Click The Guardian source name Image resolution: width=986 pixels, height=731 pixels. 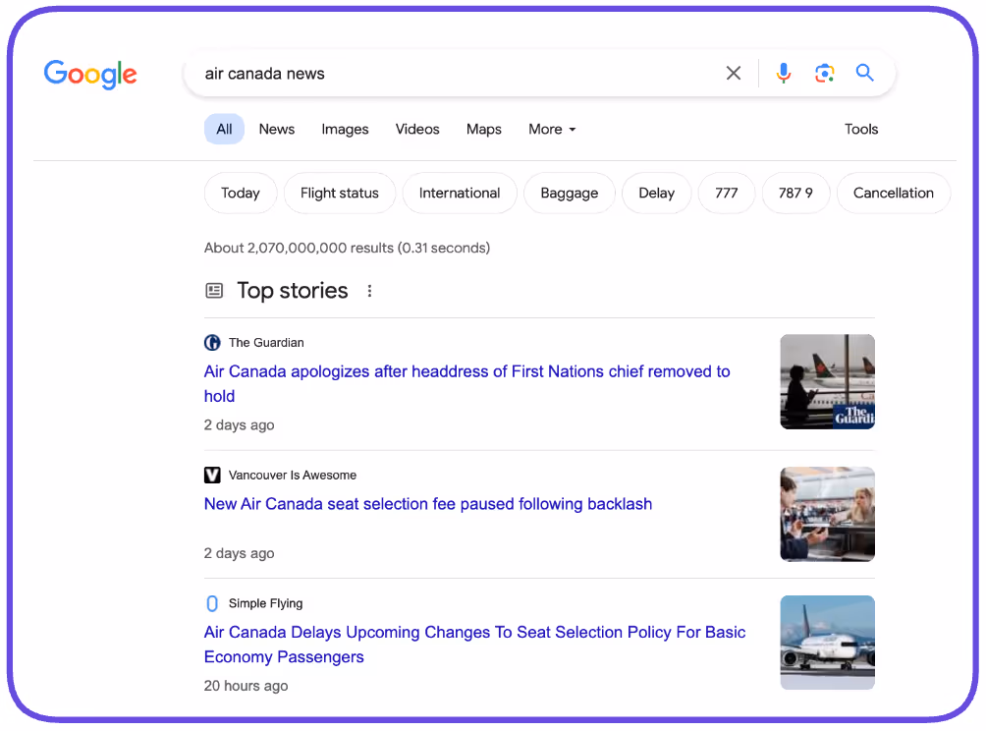click(x=266, y=342)
